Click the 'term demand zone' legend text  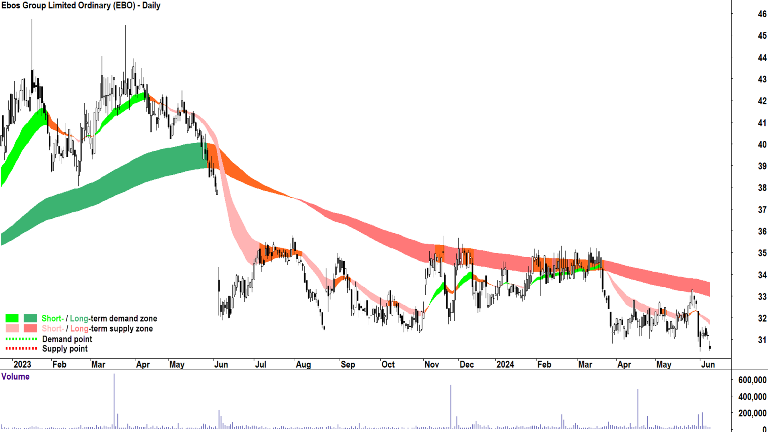click(x=124, y=318)
